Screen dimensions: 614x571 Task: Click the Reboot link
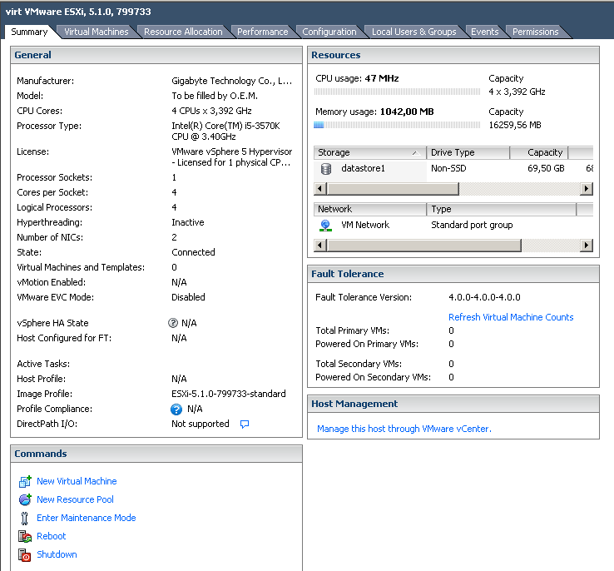(x=52, y=536)
